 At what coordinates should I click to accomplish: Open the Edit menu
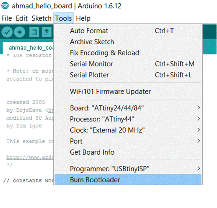pyautogui.click(x=22, y=18)
